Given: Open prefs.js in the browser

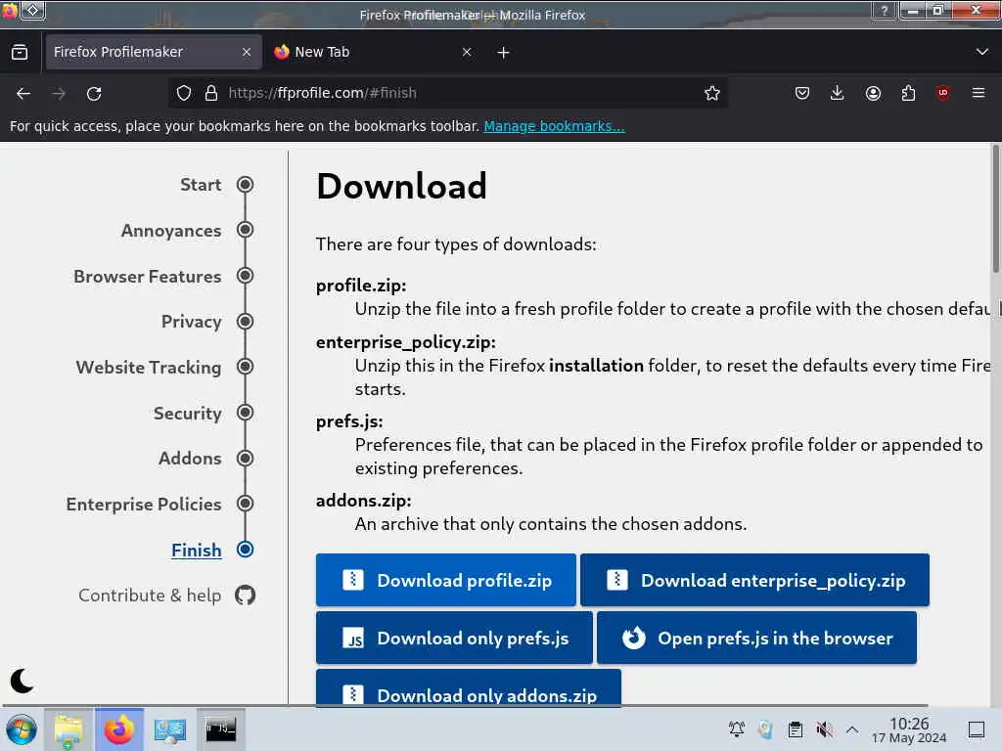Looking at the screenshot, I should pos(756,638).
